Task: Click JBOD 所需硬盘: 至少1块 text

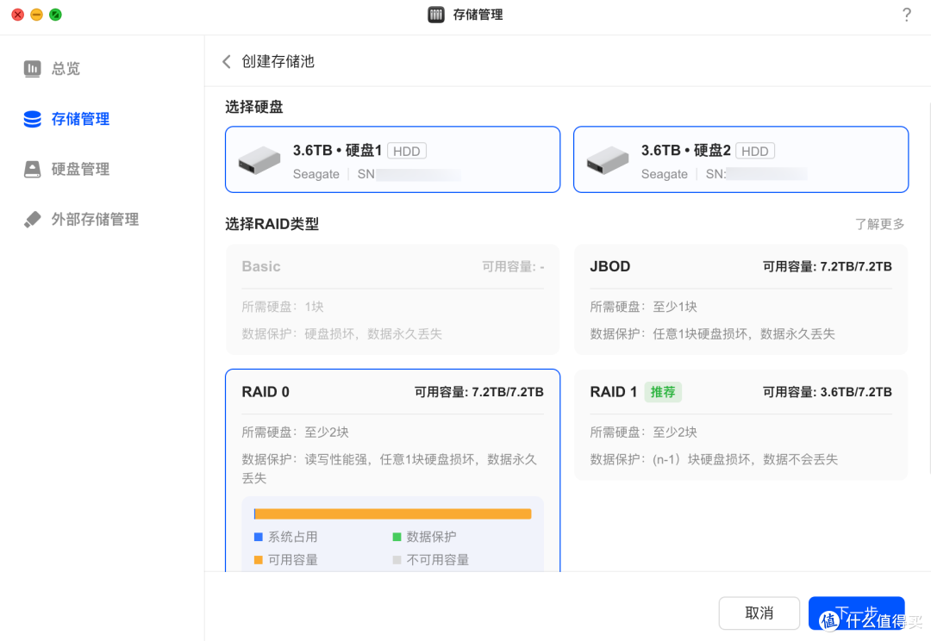Action: (x=644, y=307)
